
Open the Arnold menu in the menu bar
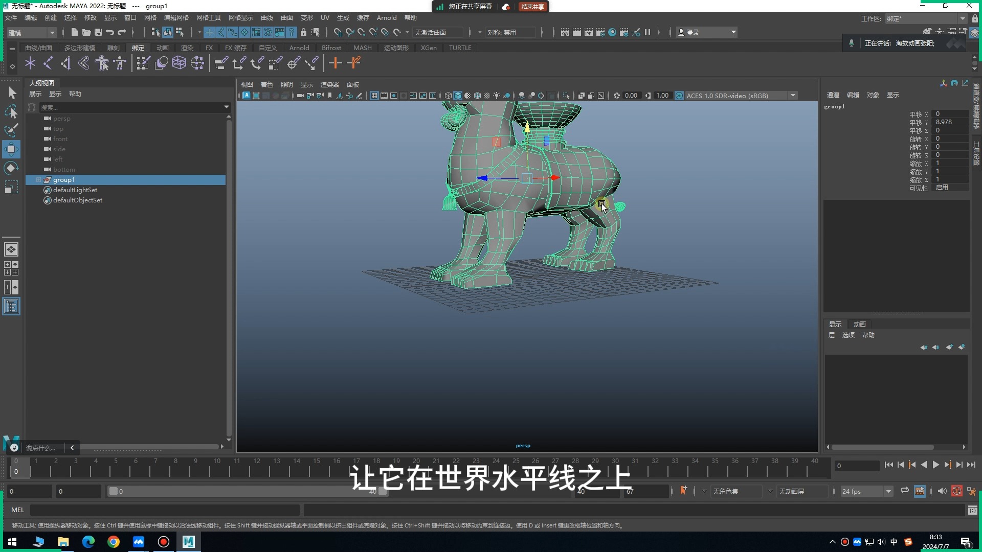387,17
